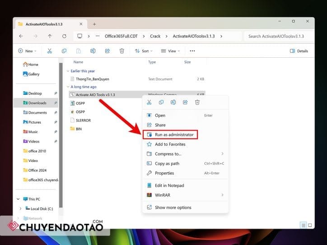Click the Size column header
Screen dimensions: 327x245
pos(187,62)
